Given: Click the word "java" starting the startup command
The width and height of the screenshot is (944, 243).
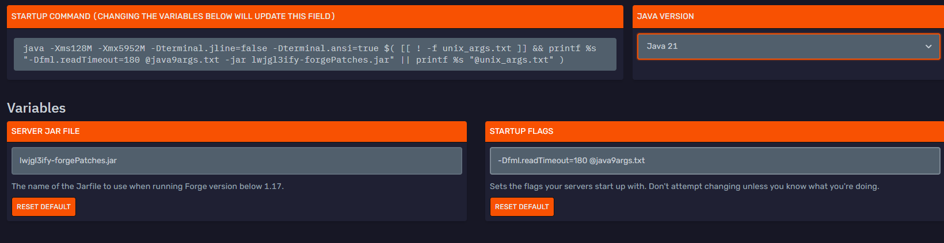Looking at the screenshot, I should [x=33, y=48].
